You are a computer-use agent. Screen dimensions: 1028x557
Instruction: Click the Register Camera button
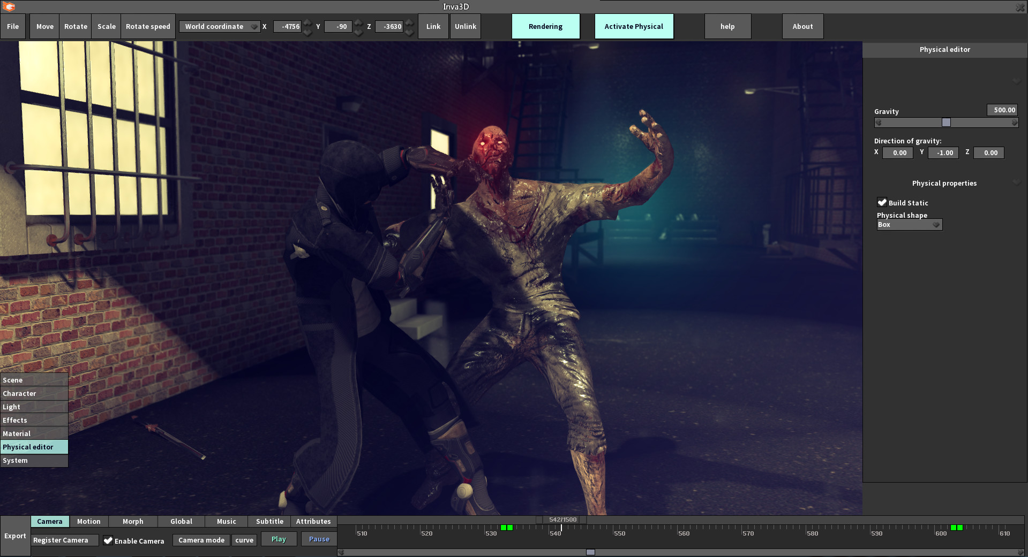pos(64,540)
